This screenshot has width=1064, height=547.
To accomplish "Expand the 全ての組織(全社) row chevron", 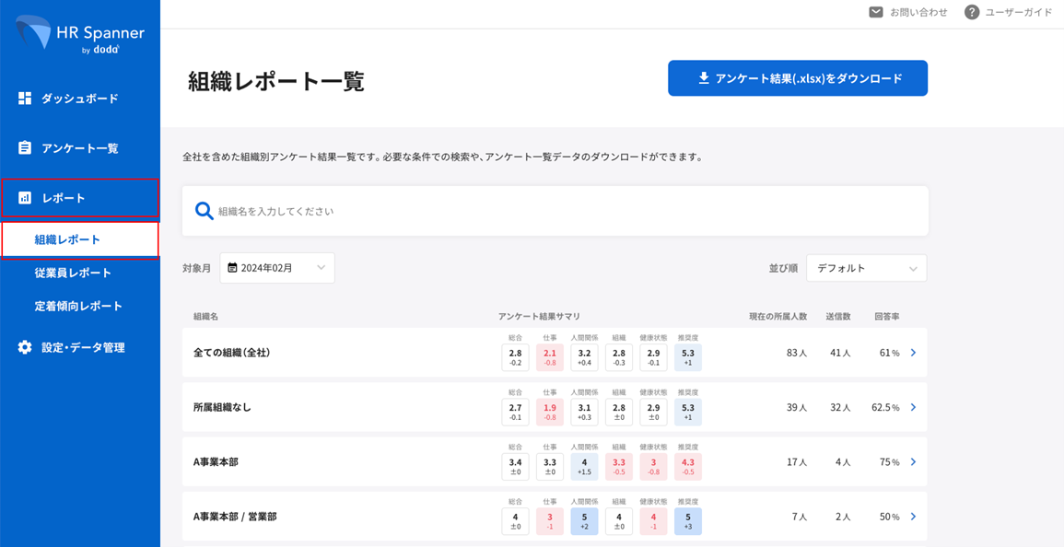I will pyautogui.click(x=913, y=353).
